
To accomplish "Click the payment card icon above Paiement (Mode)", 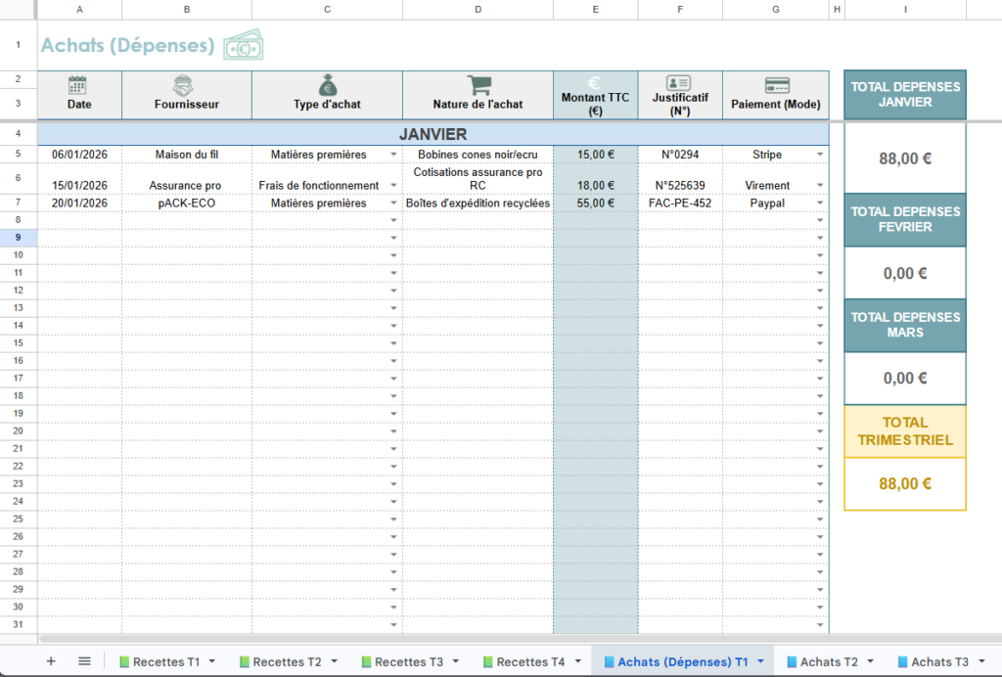I will 775,83.
